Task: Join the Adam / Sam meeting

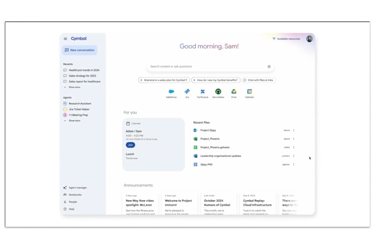Action: tap(130, 145)
